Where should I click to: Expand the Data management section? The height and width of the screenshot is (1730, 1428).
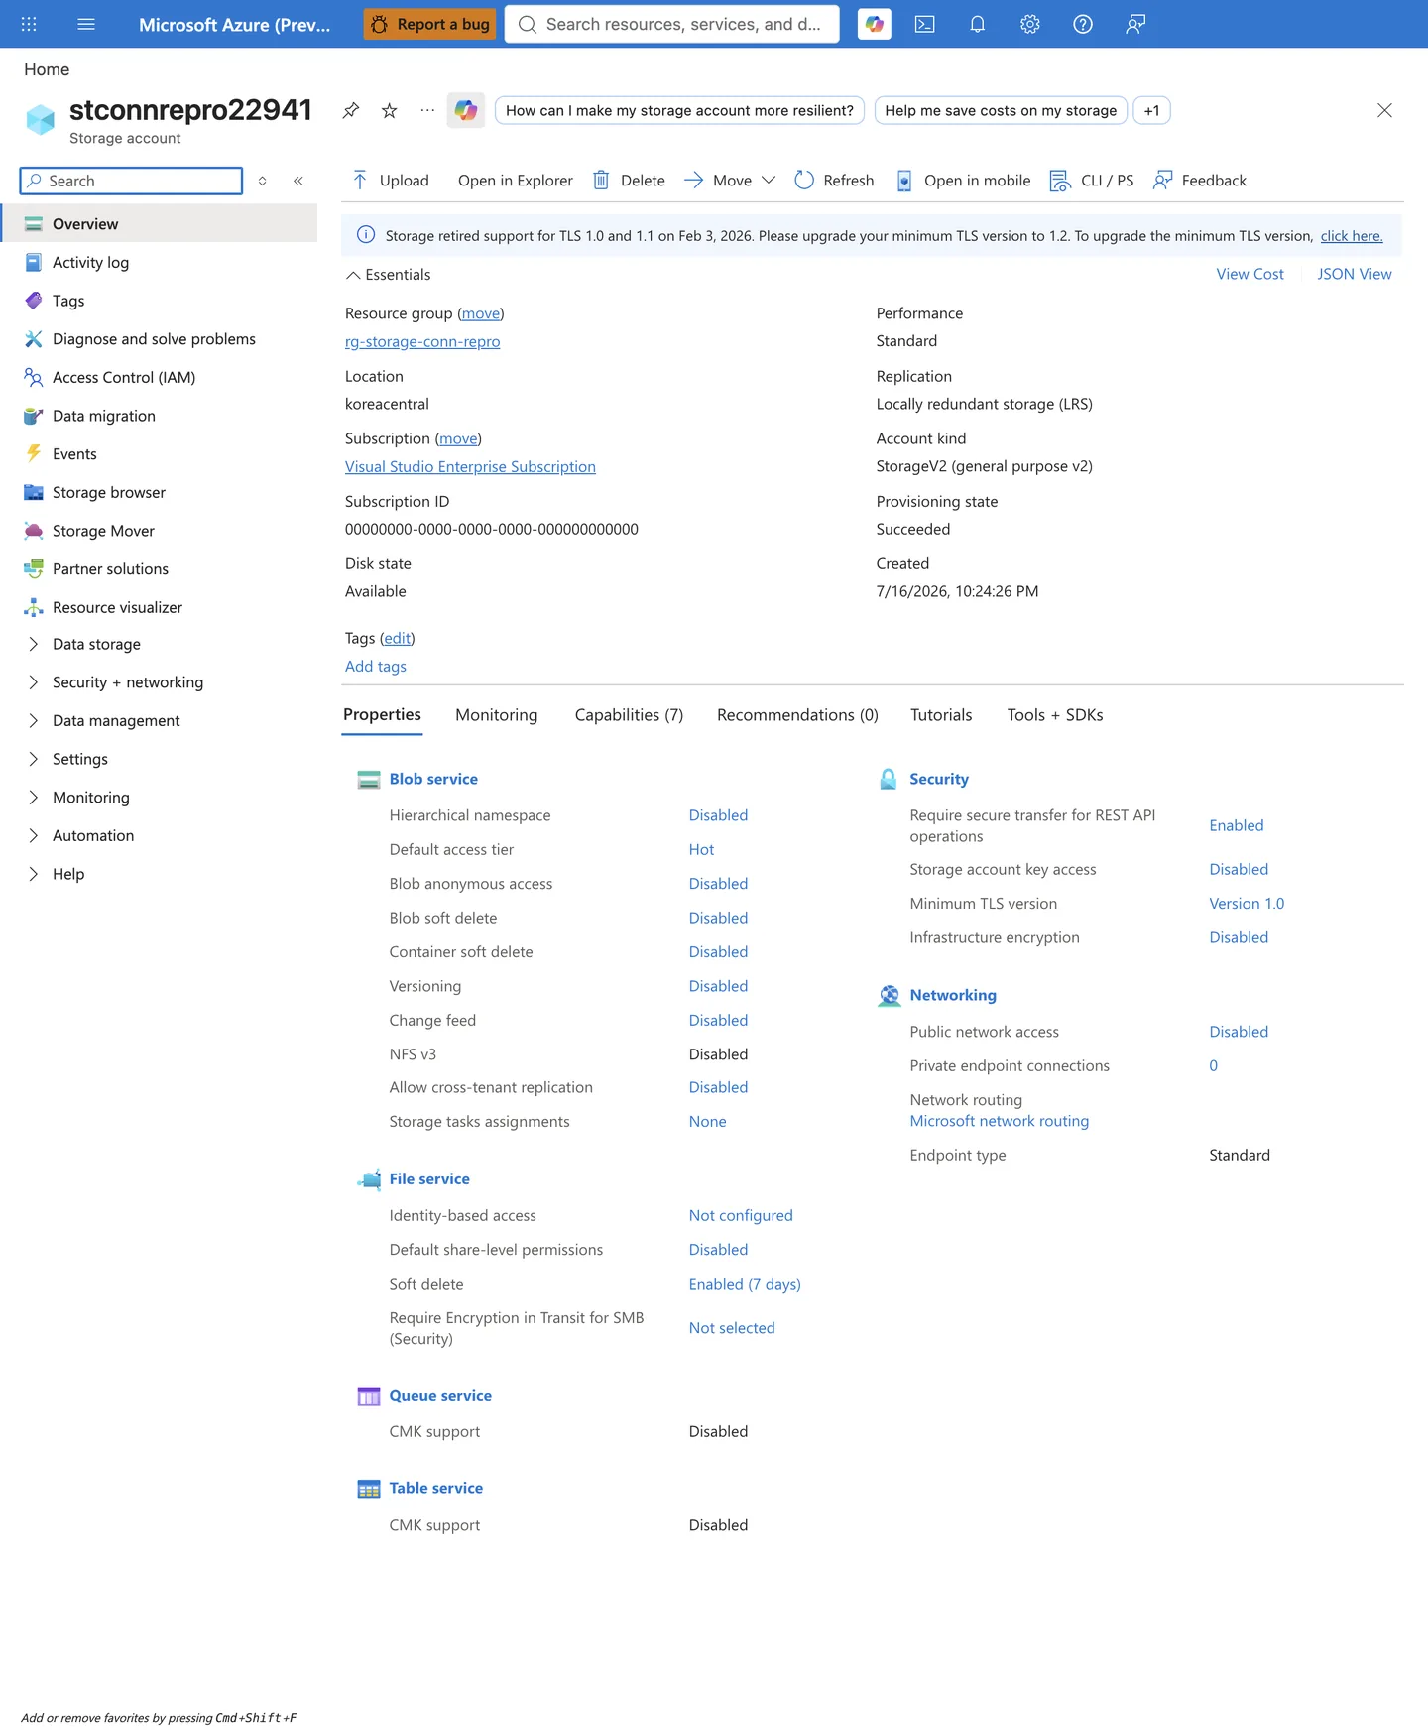[116, 720]
